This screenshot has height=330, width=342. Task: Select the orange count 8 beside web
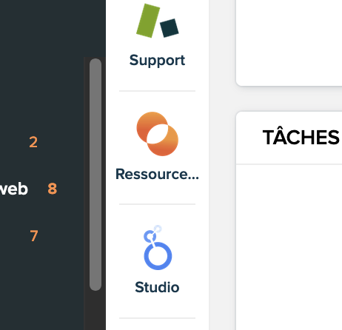[x=53, y=189]
